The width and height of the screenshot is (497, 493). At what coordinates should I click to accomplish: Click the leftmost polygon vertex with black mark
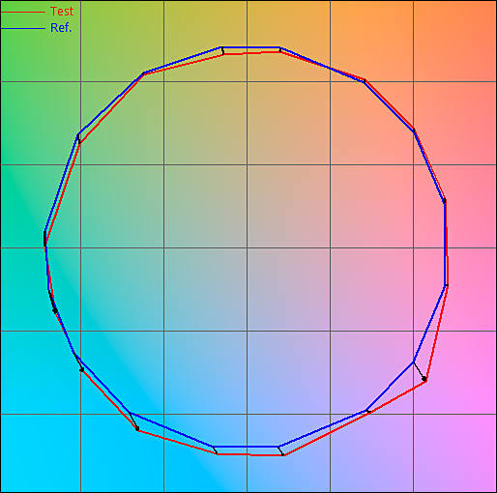click(x=45, y=239)
